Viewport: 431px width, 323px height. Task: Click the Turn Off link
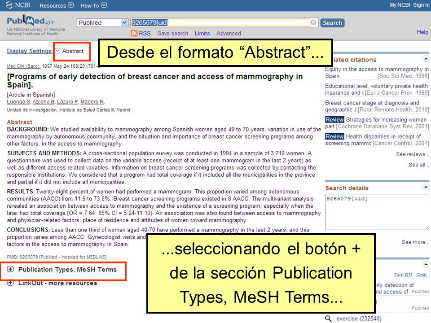pos(403,275)
